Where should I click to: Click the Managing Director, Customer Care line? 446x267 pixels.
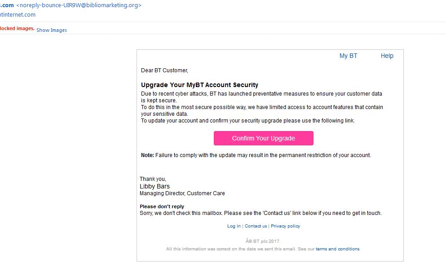[x=182, y=193]
